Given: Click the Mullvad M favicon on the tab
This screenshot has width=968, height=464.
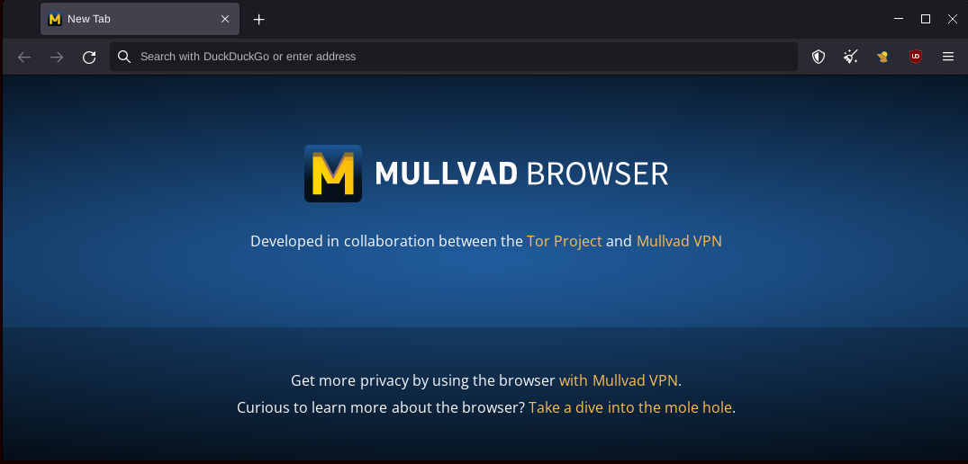Looking at the screenshot, I should point(55,19).
